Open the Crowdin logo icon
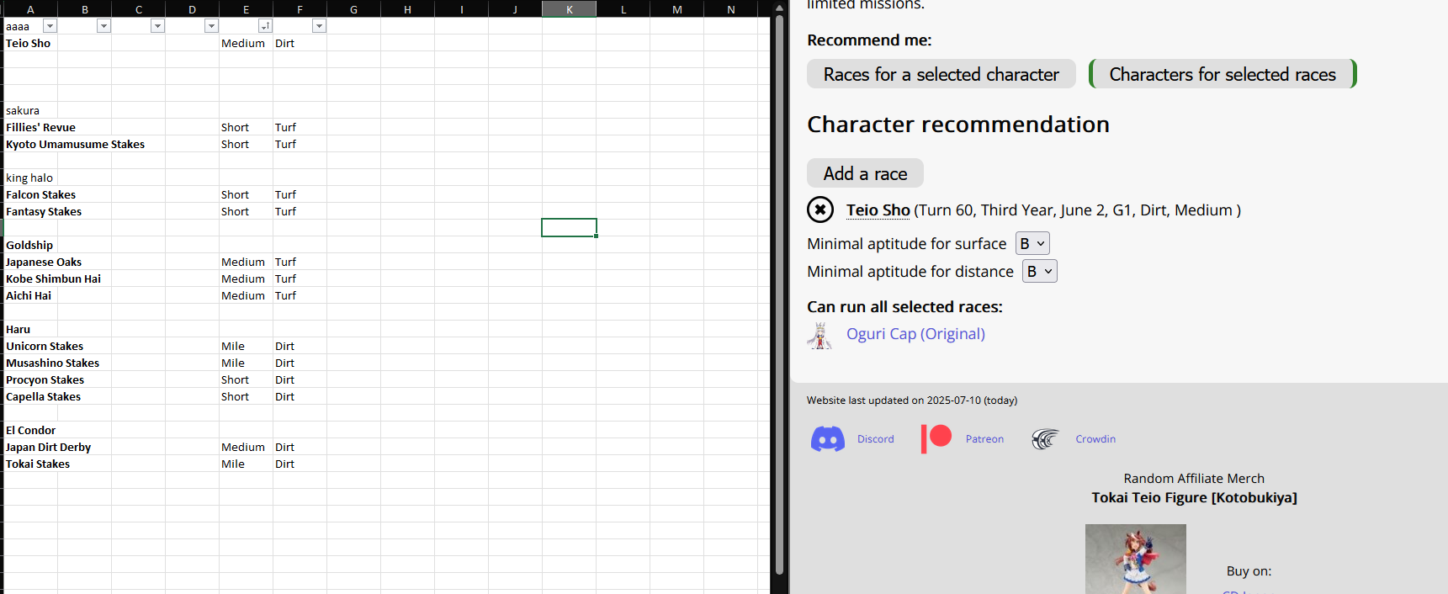1448x594 pixels. (x=1045, y=439)
